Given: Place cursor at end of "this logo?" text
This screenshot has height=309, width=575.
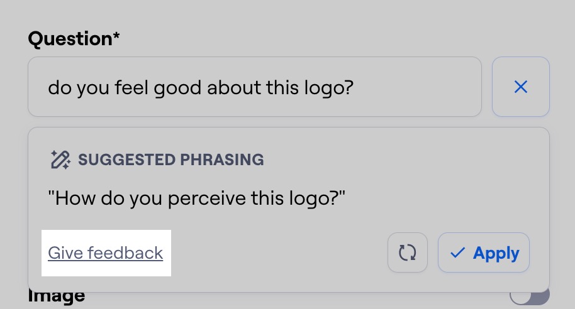Looking at the screenshot, I should point(355,87).
